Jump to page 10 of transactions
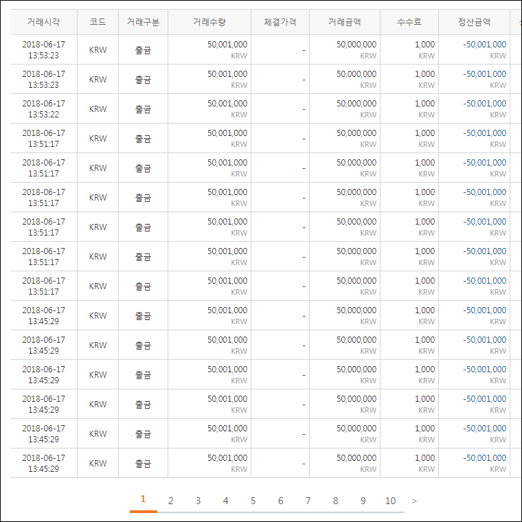This screenshot has height=522, width=522. (x=390, y=501)
